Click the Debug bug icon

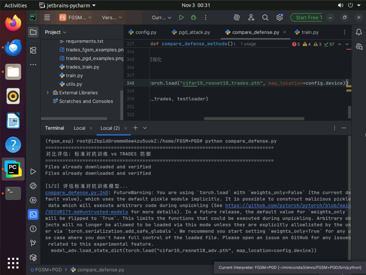pos(193,18)
